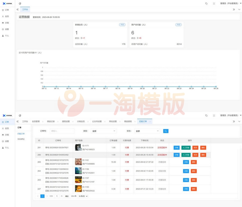Open the 状态 全部 dropdown
The height and width of the screenshot is (207, 242).
pyautogui.click(x=147, y=131)
